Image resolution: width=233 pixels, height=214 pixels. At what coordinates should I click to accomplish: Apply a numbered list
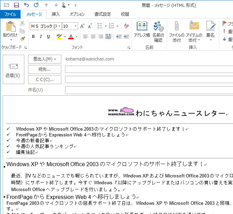pos(112,26)
